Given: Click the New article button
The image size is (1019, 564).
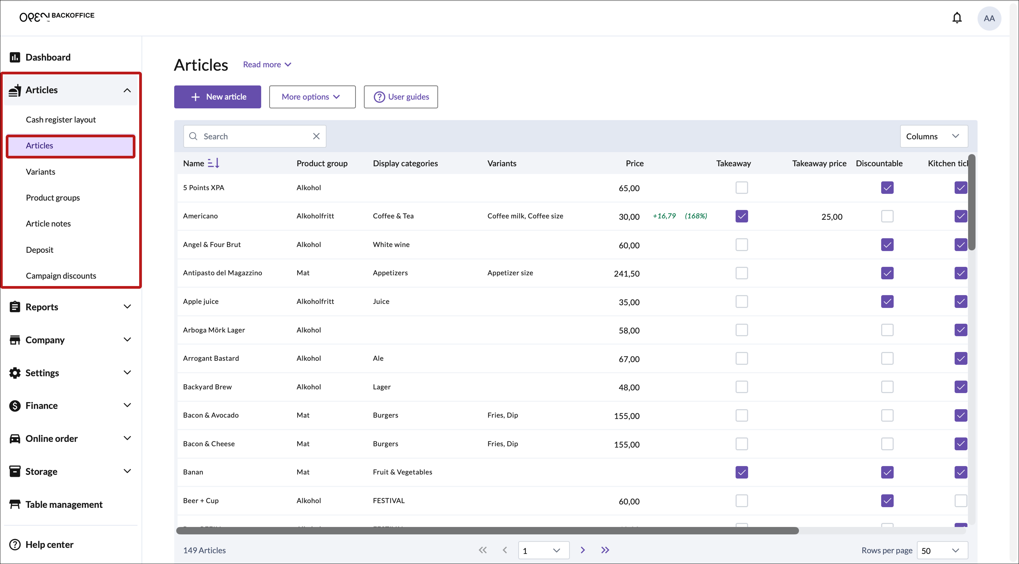Looking at the screenshot, I should coord(217,97).
